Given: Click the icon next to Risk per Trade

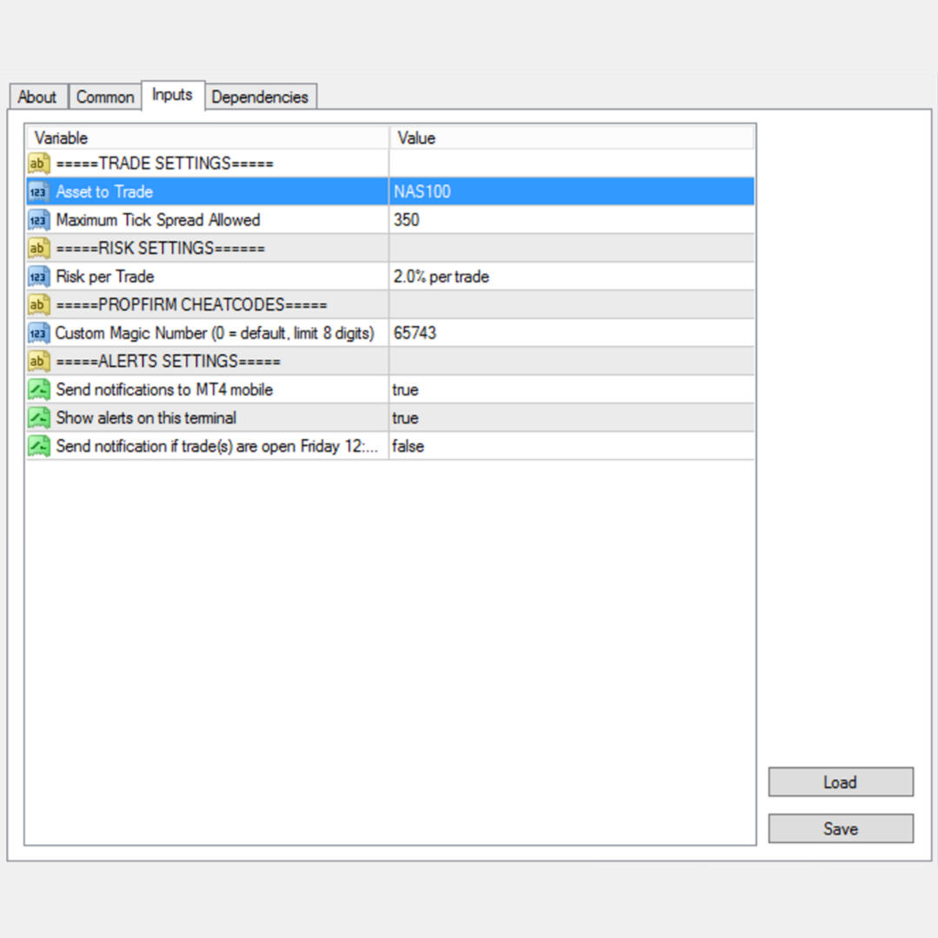Looking at the screenshot, I should (x=38, y=276).
